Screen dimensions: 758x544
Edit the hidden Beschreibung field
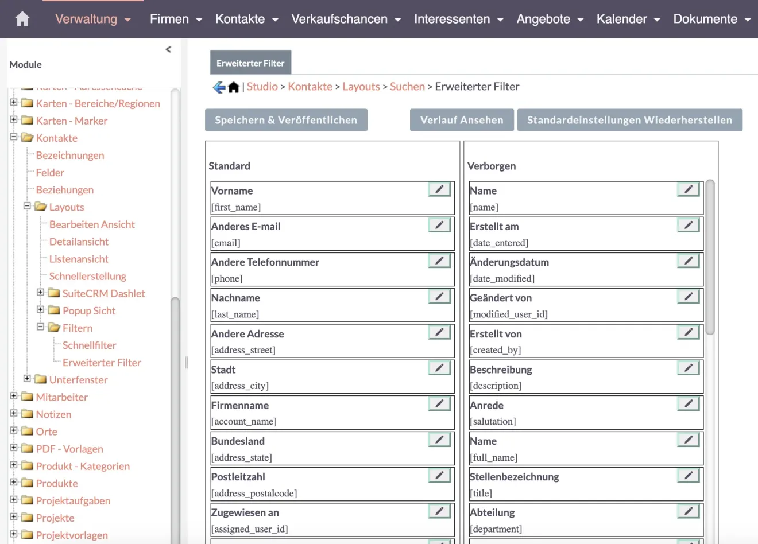click(687, 368)
